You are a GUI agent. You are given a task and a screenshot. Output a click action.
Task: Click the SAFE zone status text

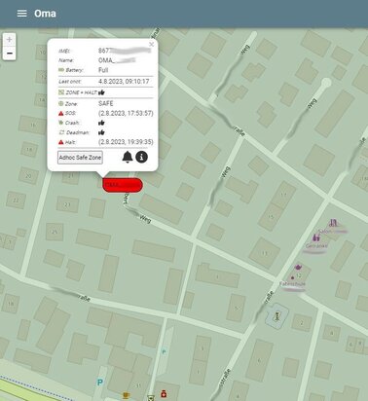tap(106, 103)
